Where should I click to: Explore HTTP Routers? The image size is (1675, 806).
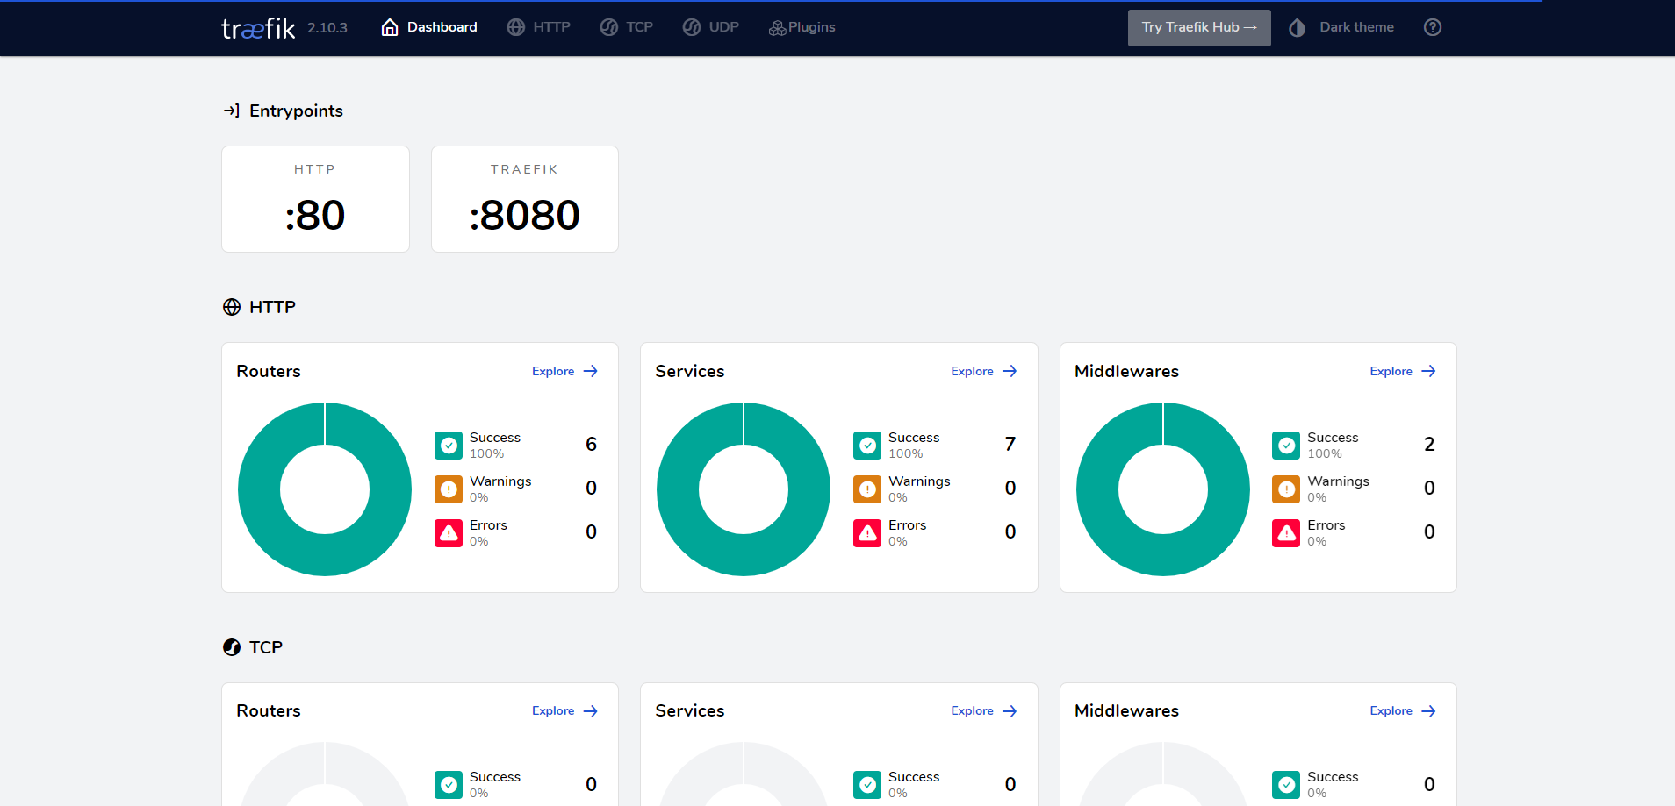pos(564,371)
